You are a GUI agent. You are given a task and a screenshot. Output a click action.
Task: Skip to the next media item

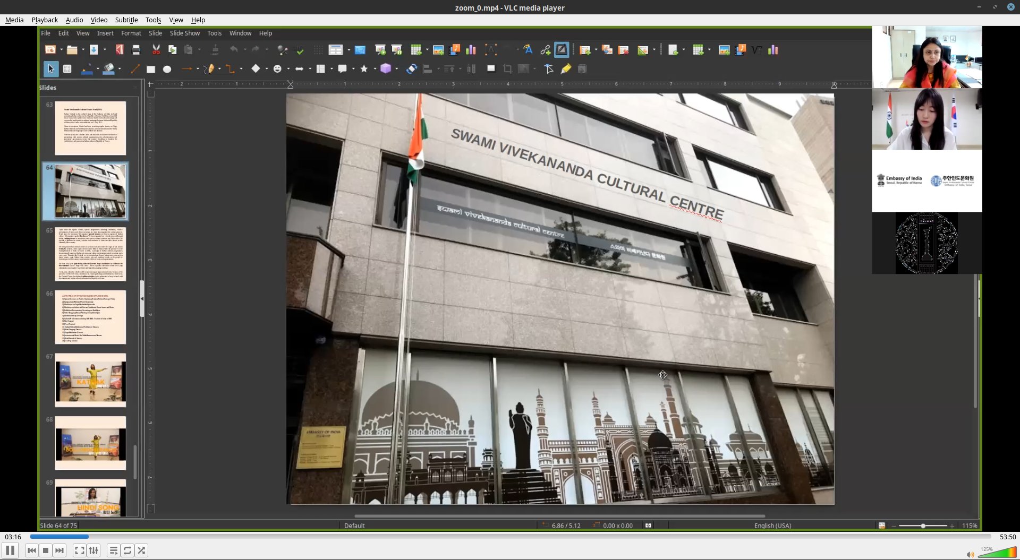click(59, 550)
